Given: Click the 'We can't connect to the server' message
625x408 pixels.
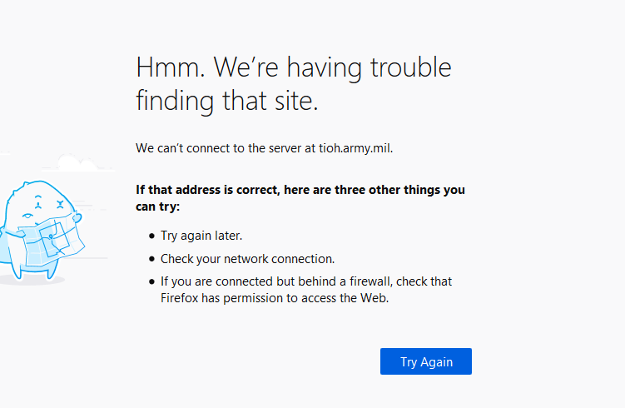Looking at the screenshot, I should tap(225, 148).
